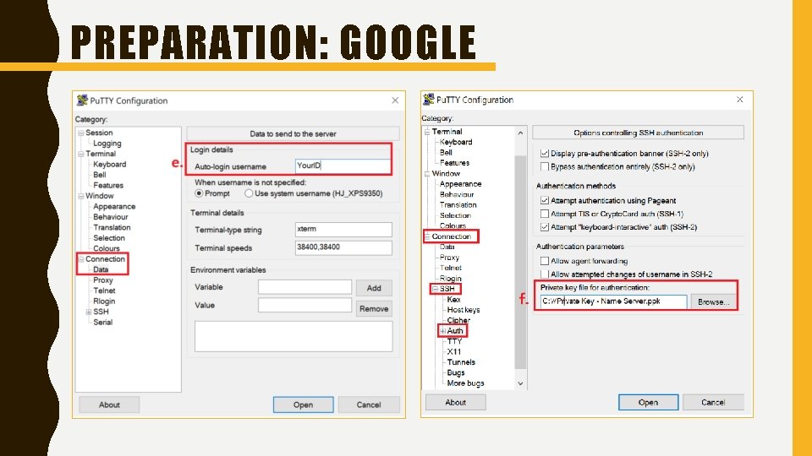Select Telnet in left category tree
Screen dimensions: 812x456
point(104,290)
